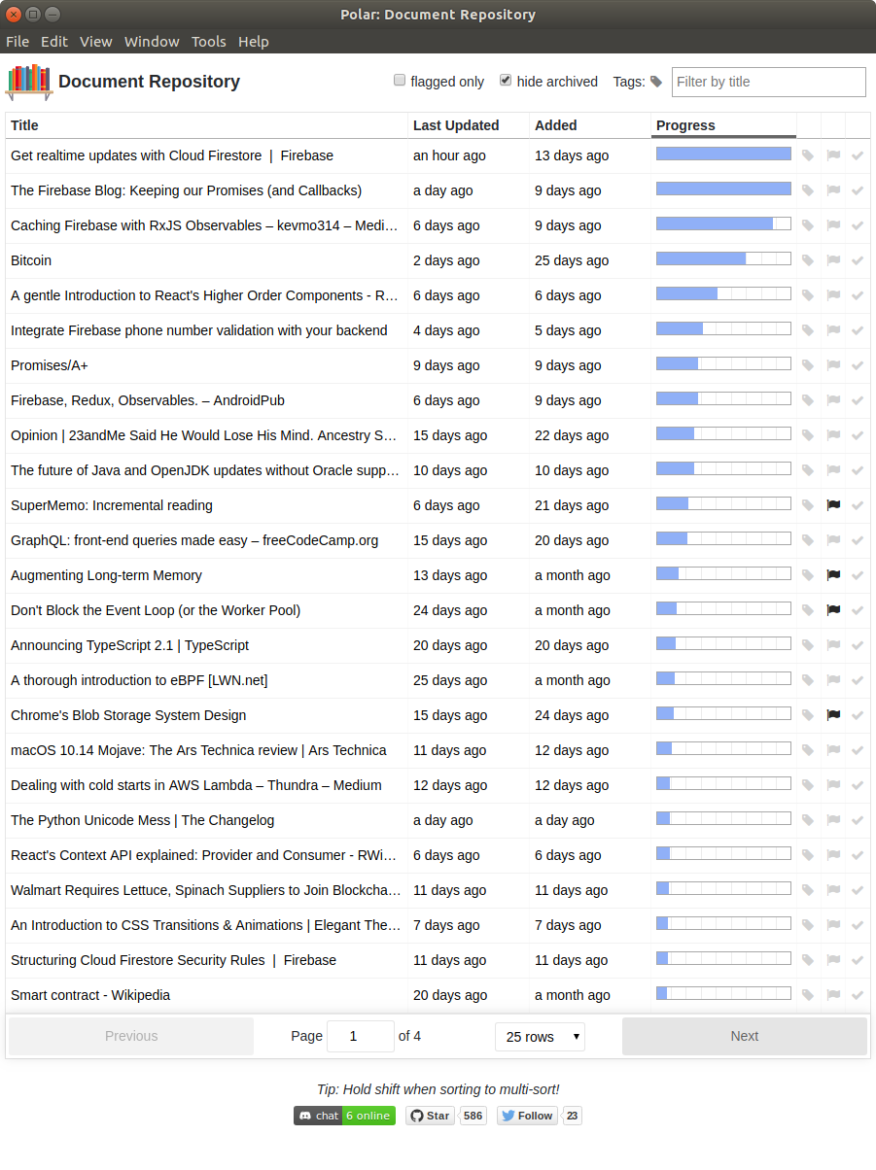Click progress bar of Smart contract row
This screenshot has height=1170, width=876.
723,994
